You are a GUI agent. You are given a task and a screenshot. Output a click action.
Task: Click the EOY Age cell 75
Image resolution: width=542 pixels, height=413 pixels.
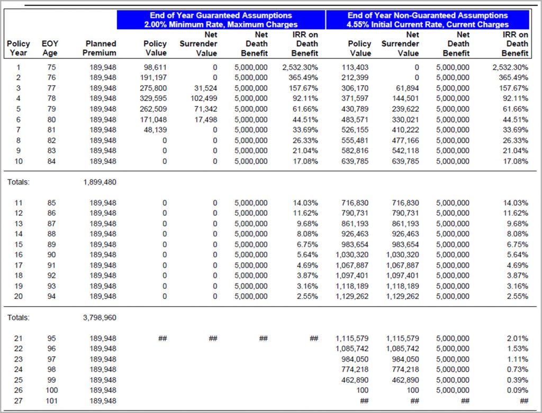[51, 67]
